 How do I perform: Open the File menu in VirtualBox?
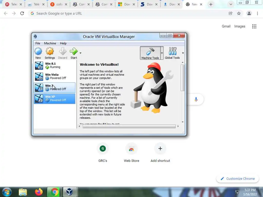pos(38,43)
